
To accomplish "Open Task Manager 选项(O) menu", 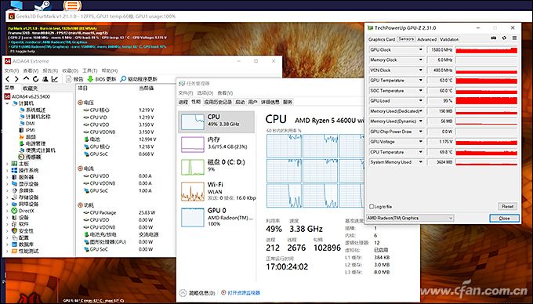I will click(x=205, y=93).
